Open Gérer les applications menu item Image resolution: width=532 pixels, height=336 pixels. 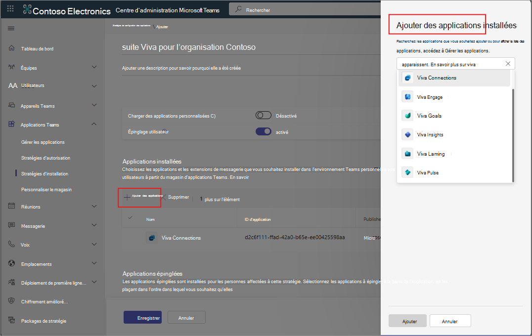point(43,142)
